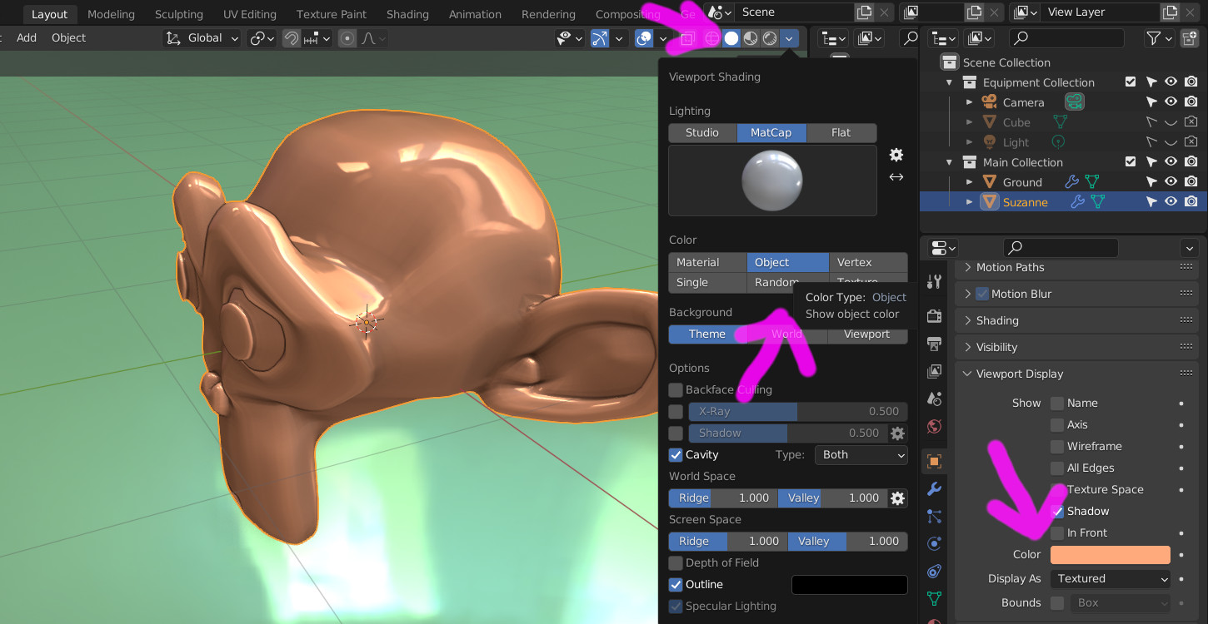Expand the Suzanne object in outliner
The width and height of the screenshot is (1208, 624).
point(969,202)
